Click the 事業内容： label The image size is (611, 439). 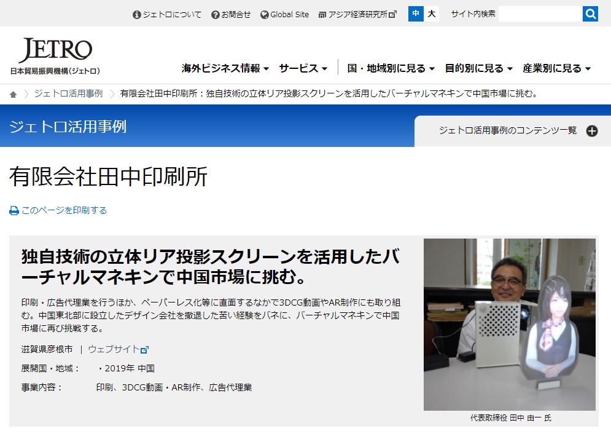point(42,387)
